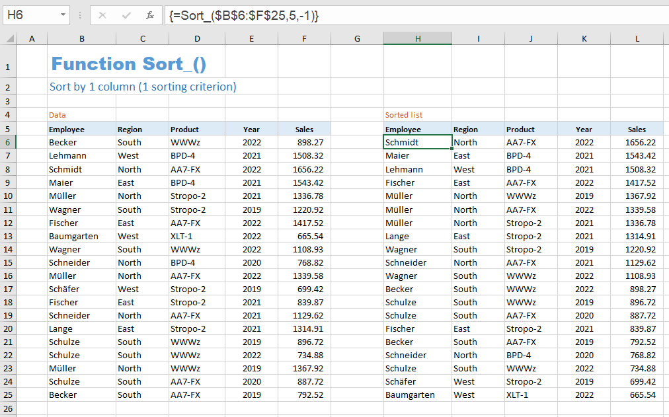Select column L header
The width and height of the screenshot is (669, 417).
(x=637, y=39)
